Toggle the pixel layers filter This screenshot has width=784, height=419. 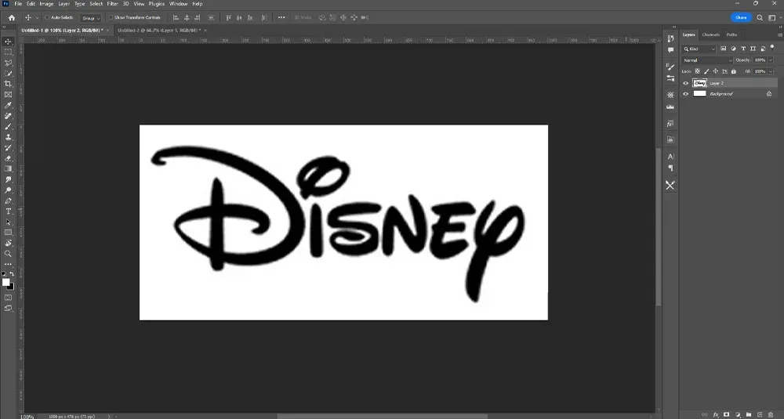tap(724, 49)
